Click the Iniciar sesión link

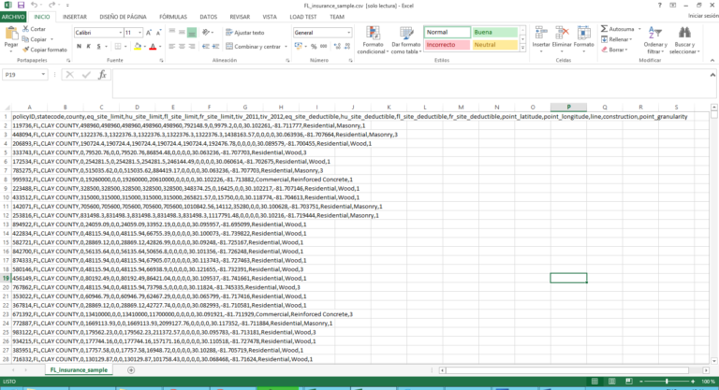697,16
